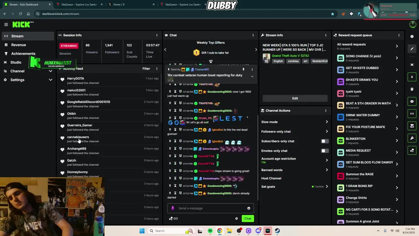Click the Send a message input field
419x236 pixels.
[x=211, y=208]
